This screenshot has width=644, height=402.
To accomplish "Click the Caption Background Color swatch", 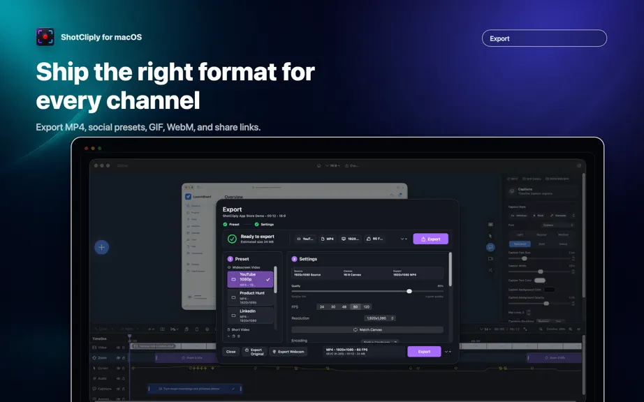I will pos(550,290).
